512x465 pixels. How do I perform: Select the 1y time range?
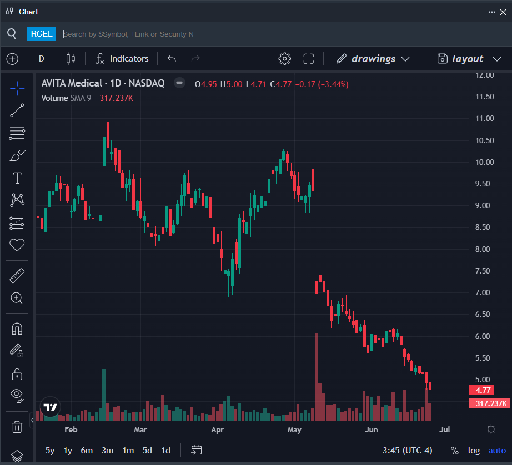tap(68, 451)
